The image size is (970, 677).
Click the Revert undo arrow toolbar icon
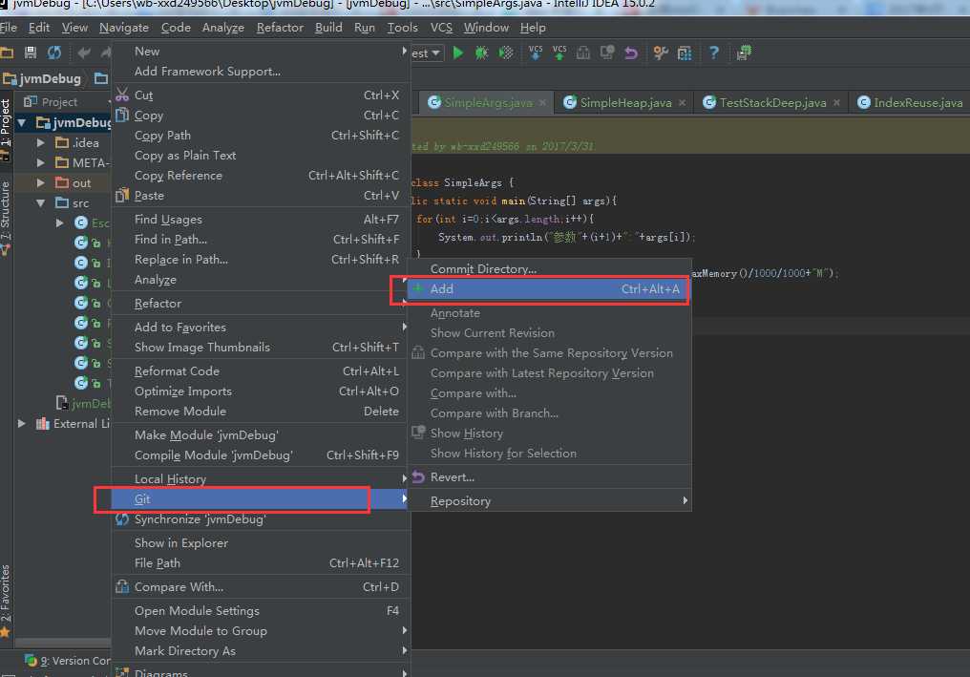click(x=631, y=53)
